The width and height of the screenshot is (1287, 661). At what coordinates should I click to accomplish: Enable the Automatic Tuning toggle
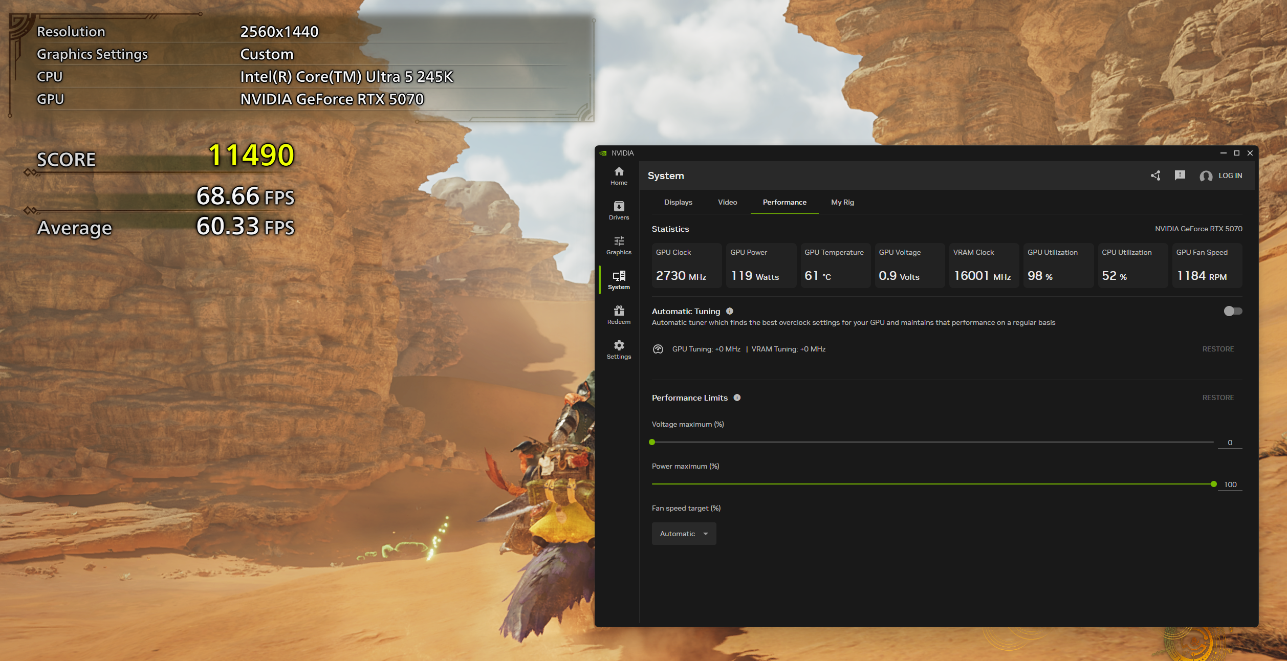(1233, 311)
